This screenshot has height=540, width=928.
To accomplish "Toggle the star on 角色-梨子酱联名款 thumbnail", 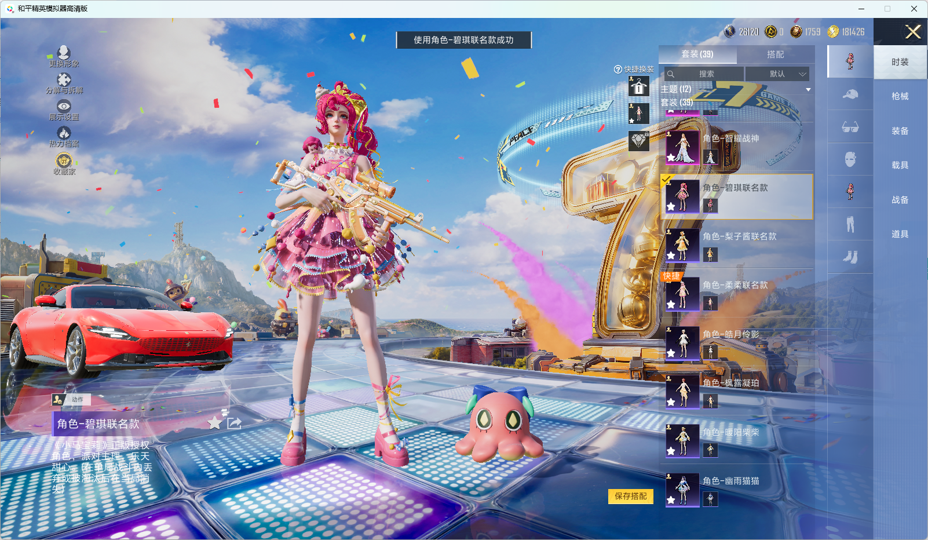I will (x=671, y=256).
